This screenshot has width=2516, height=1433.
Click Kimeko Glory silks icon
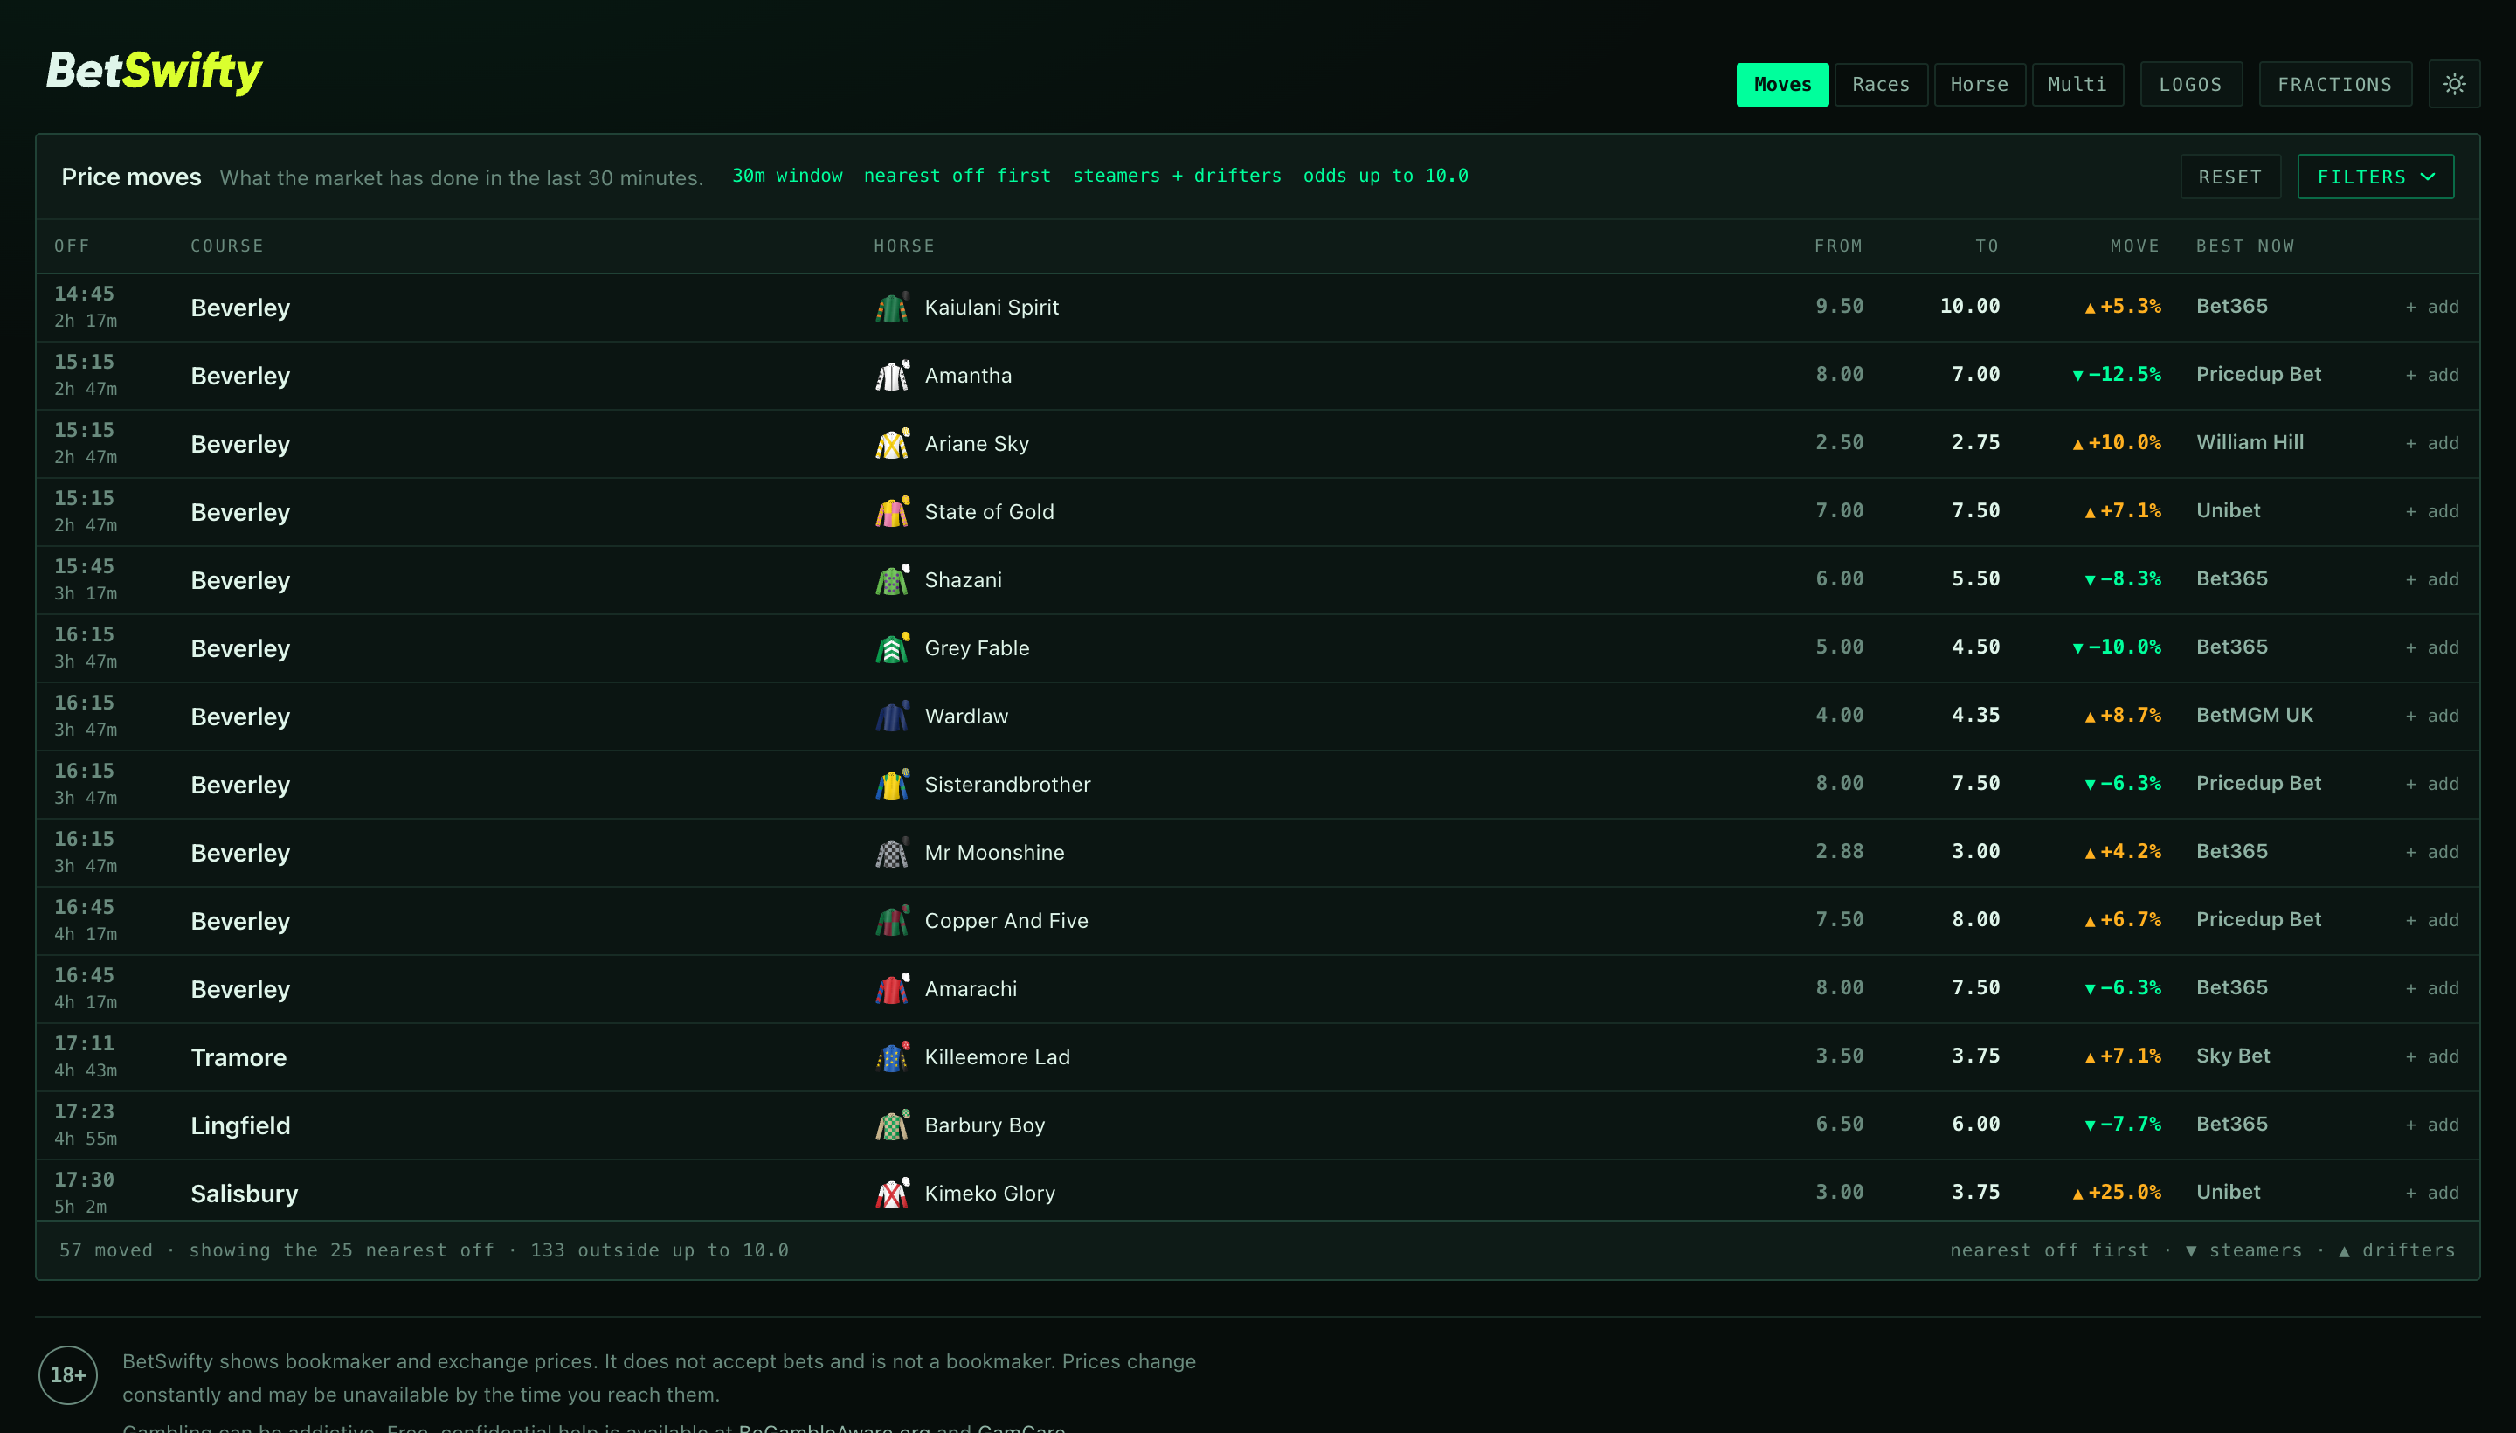pos(893,1193)
